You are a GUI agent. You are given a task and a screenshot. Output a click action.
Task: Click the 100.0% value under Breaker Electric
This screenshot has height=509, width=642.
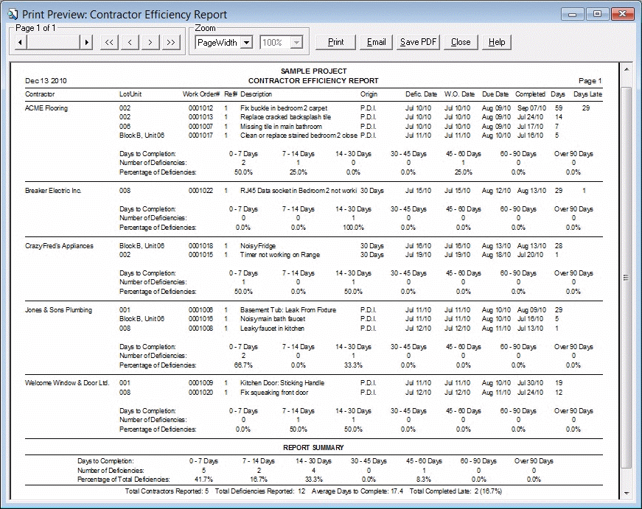click(x=353, y=228)
